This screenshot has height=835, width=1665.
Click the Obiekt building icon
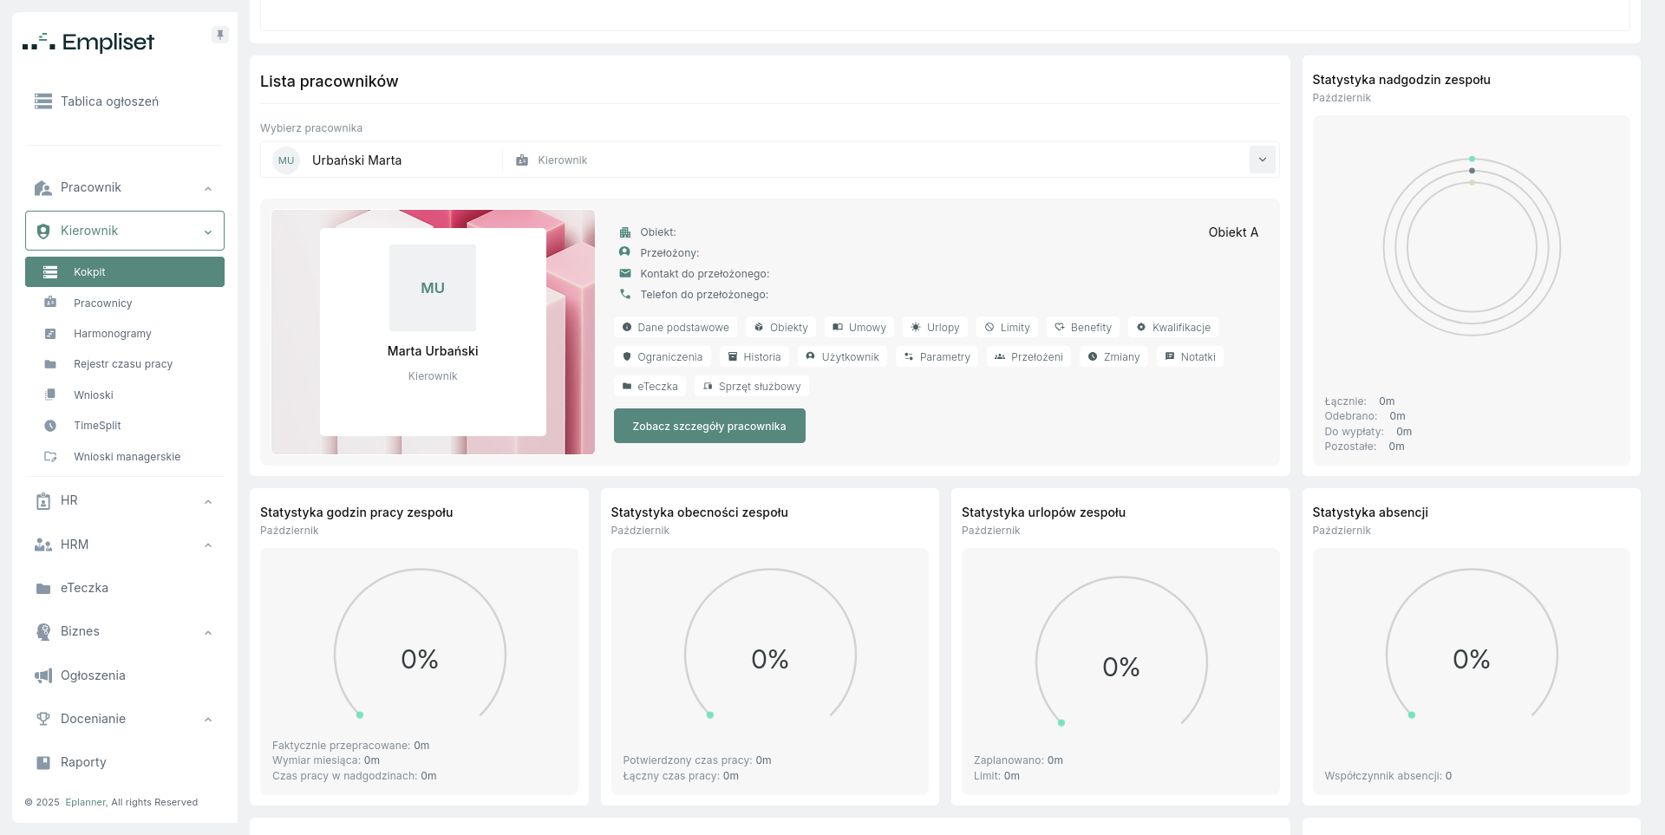tap(625, 232)
